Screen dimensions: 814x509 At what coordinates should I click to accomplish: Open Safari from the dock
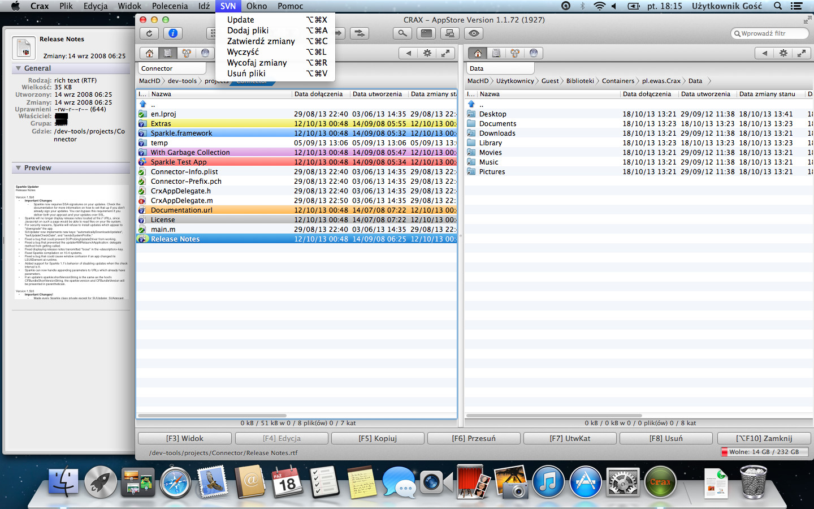tap(175, 482)
